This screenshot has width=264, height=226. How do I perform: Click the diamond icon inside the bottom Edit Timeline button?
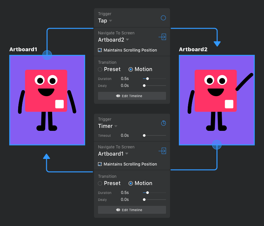(118, 209)
